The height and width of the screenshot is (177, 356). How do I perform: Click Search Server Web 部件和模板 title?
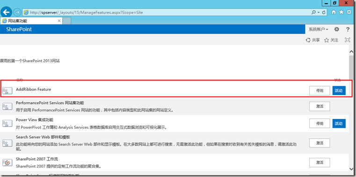(43, 137)
